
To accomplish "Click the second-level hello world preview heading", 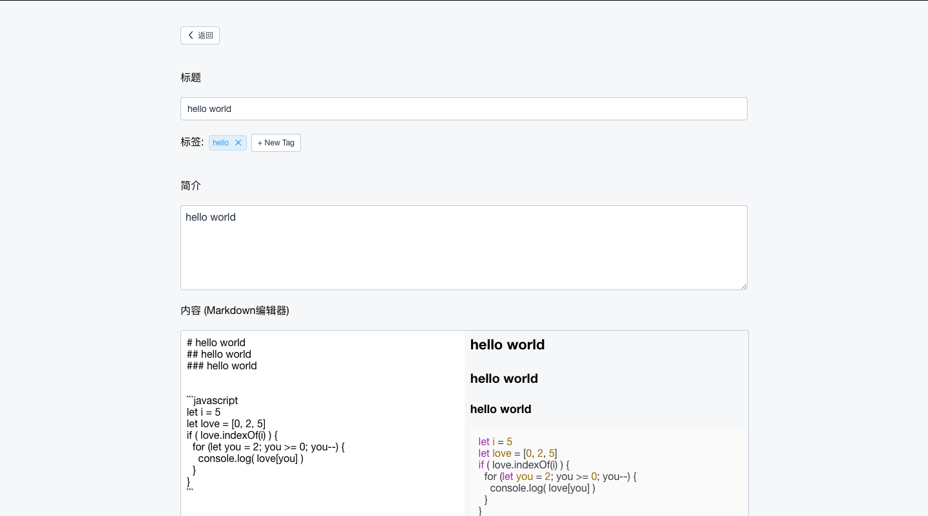I will [x=504, y=378].
